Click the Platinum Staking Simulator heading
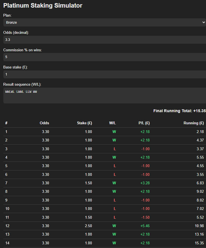Screen dimensions: 206x248 coord(43,6)
